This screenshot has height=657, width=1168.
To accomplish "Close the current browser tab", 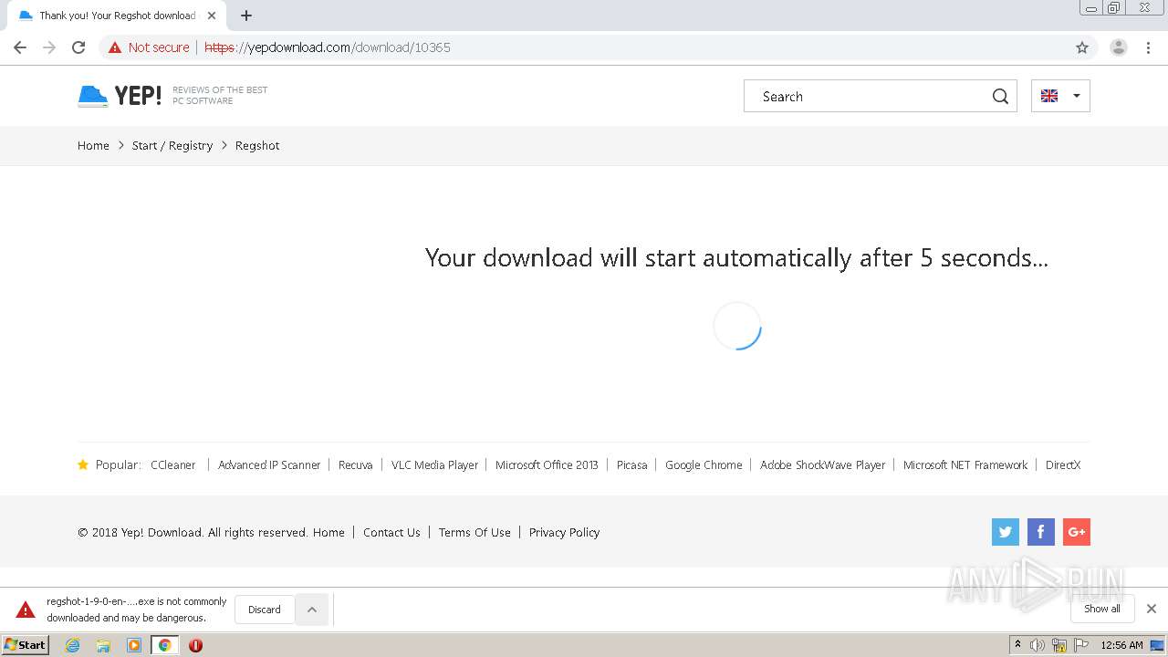I will (212, 16).
